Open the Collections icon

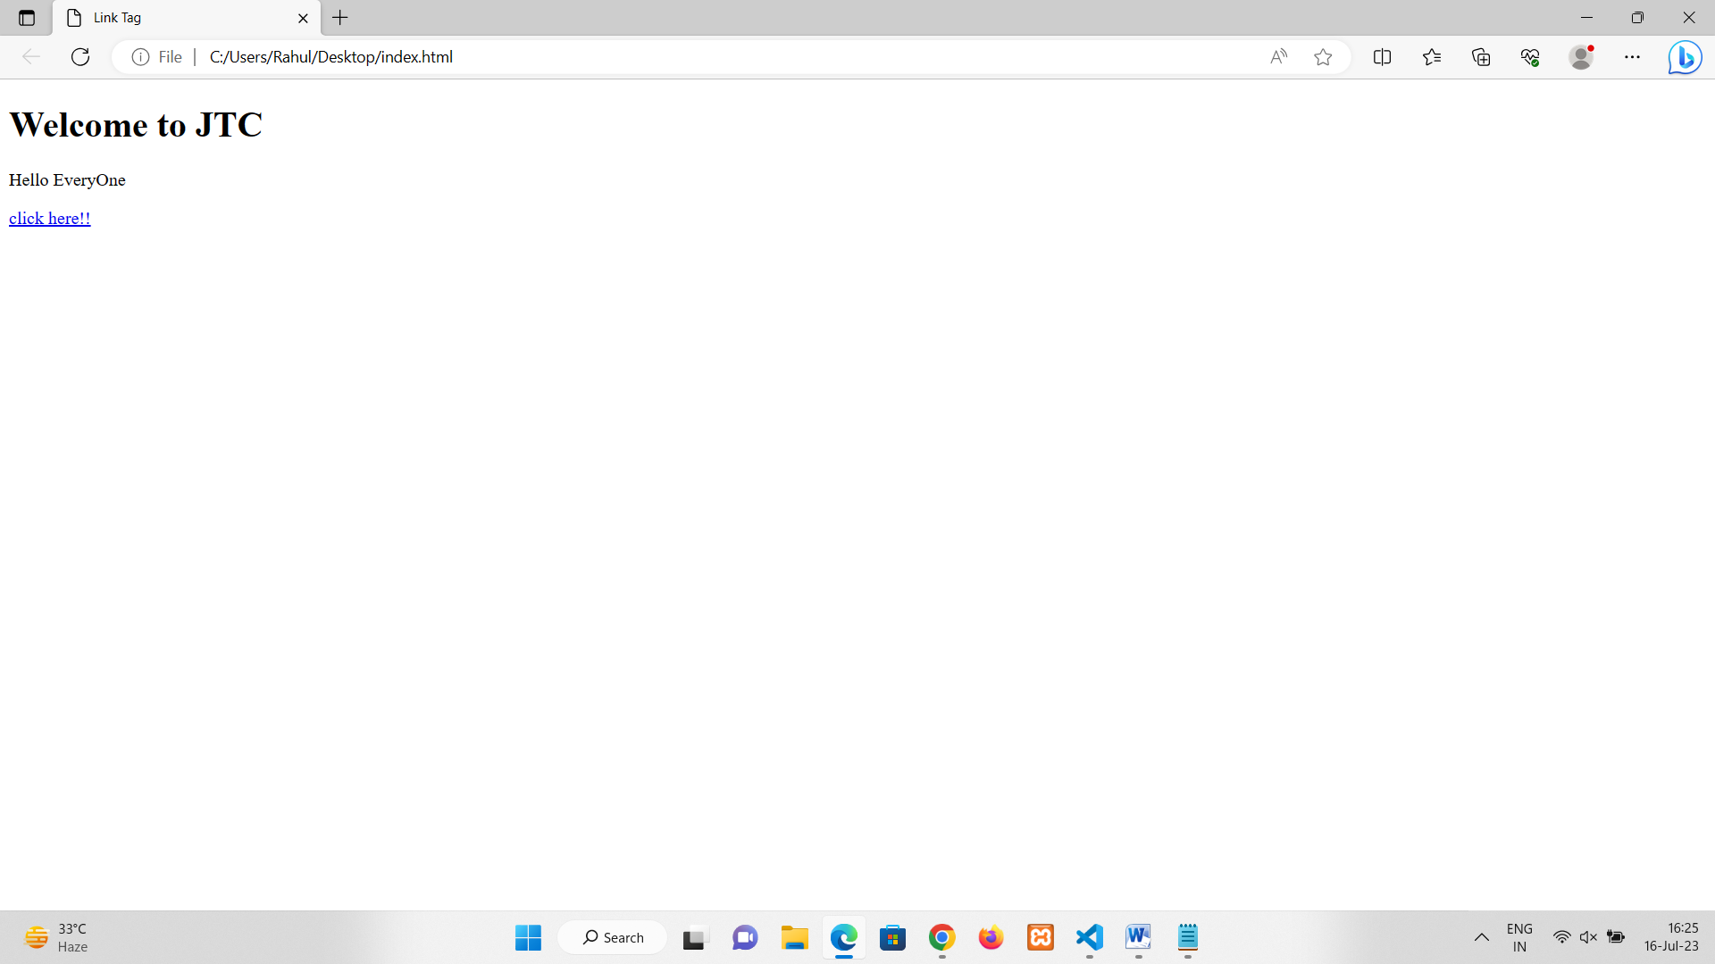pyautogui.click(x=1481, y=57)
